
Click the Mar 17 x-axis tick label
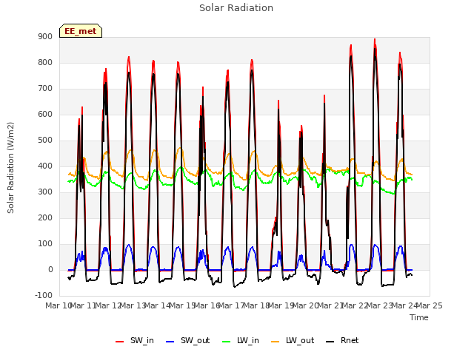pyautogui.click(x=232, y=305)
